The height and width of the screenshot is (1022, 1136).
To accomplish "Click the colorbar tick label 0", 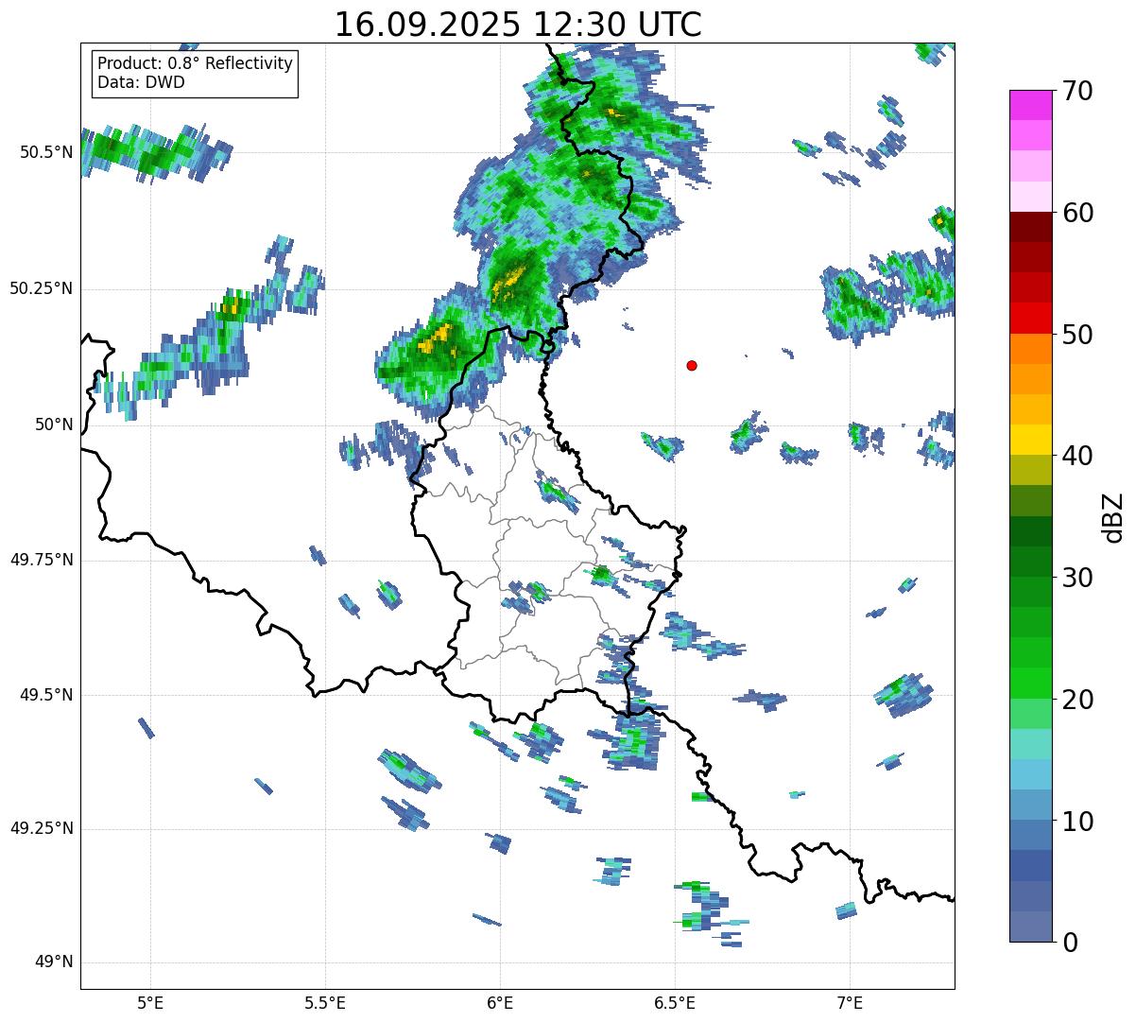I will click(1070, 943).
